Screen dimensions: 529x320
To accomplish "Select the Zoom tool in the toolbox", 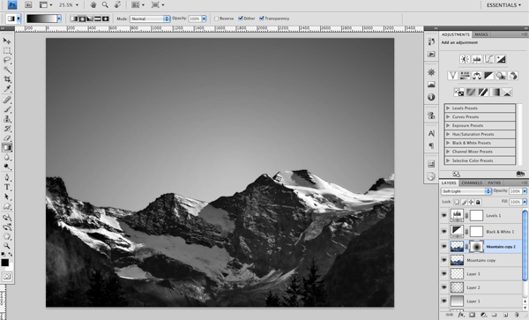I will pyautogui.click(x=7, y=245).
